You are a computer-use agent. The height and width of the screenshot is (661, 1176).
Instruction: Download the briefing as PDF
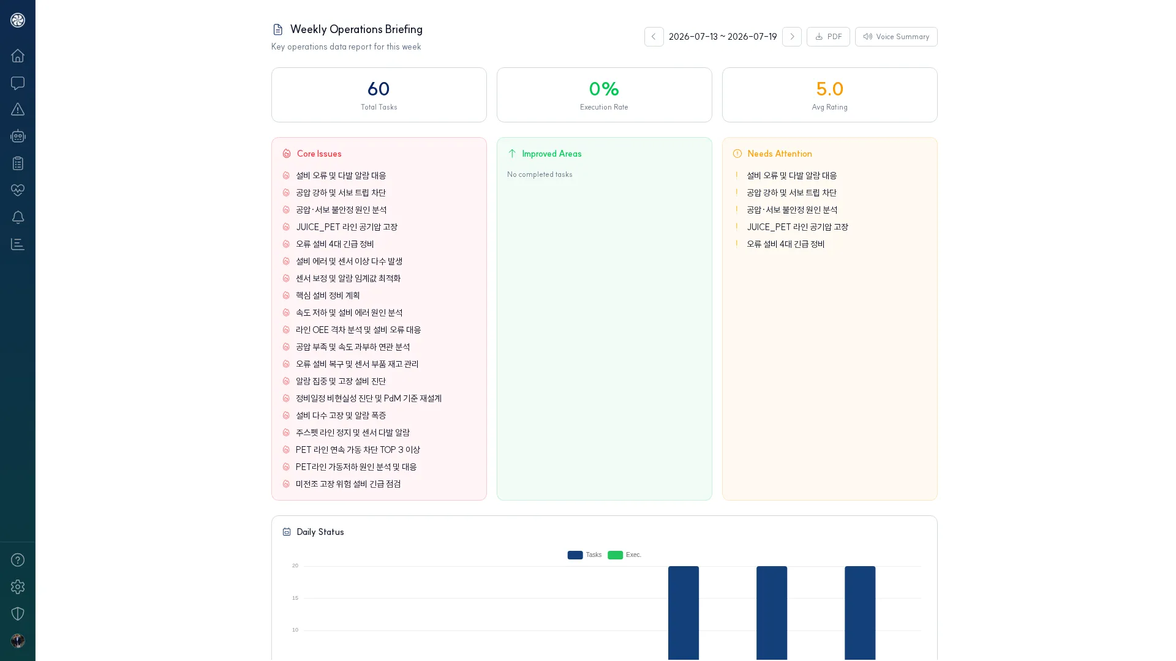pos(828,37)
